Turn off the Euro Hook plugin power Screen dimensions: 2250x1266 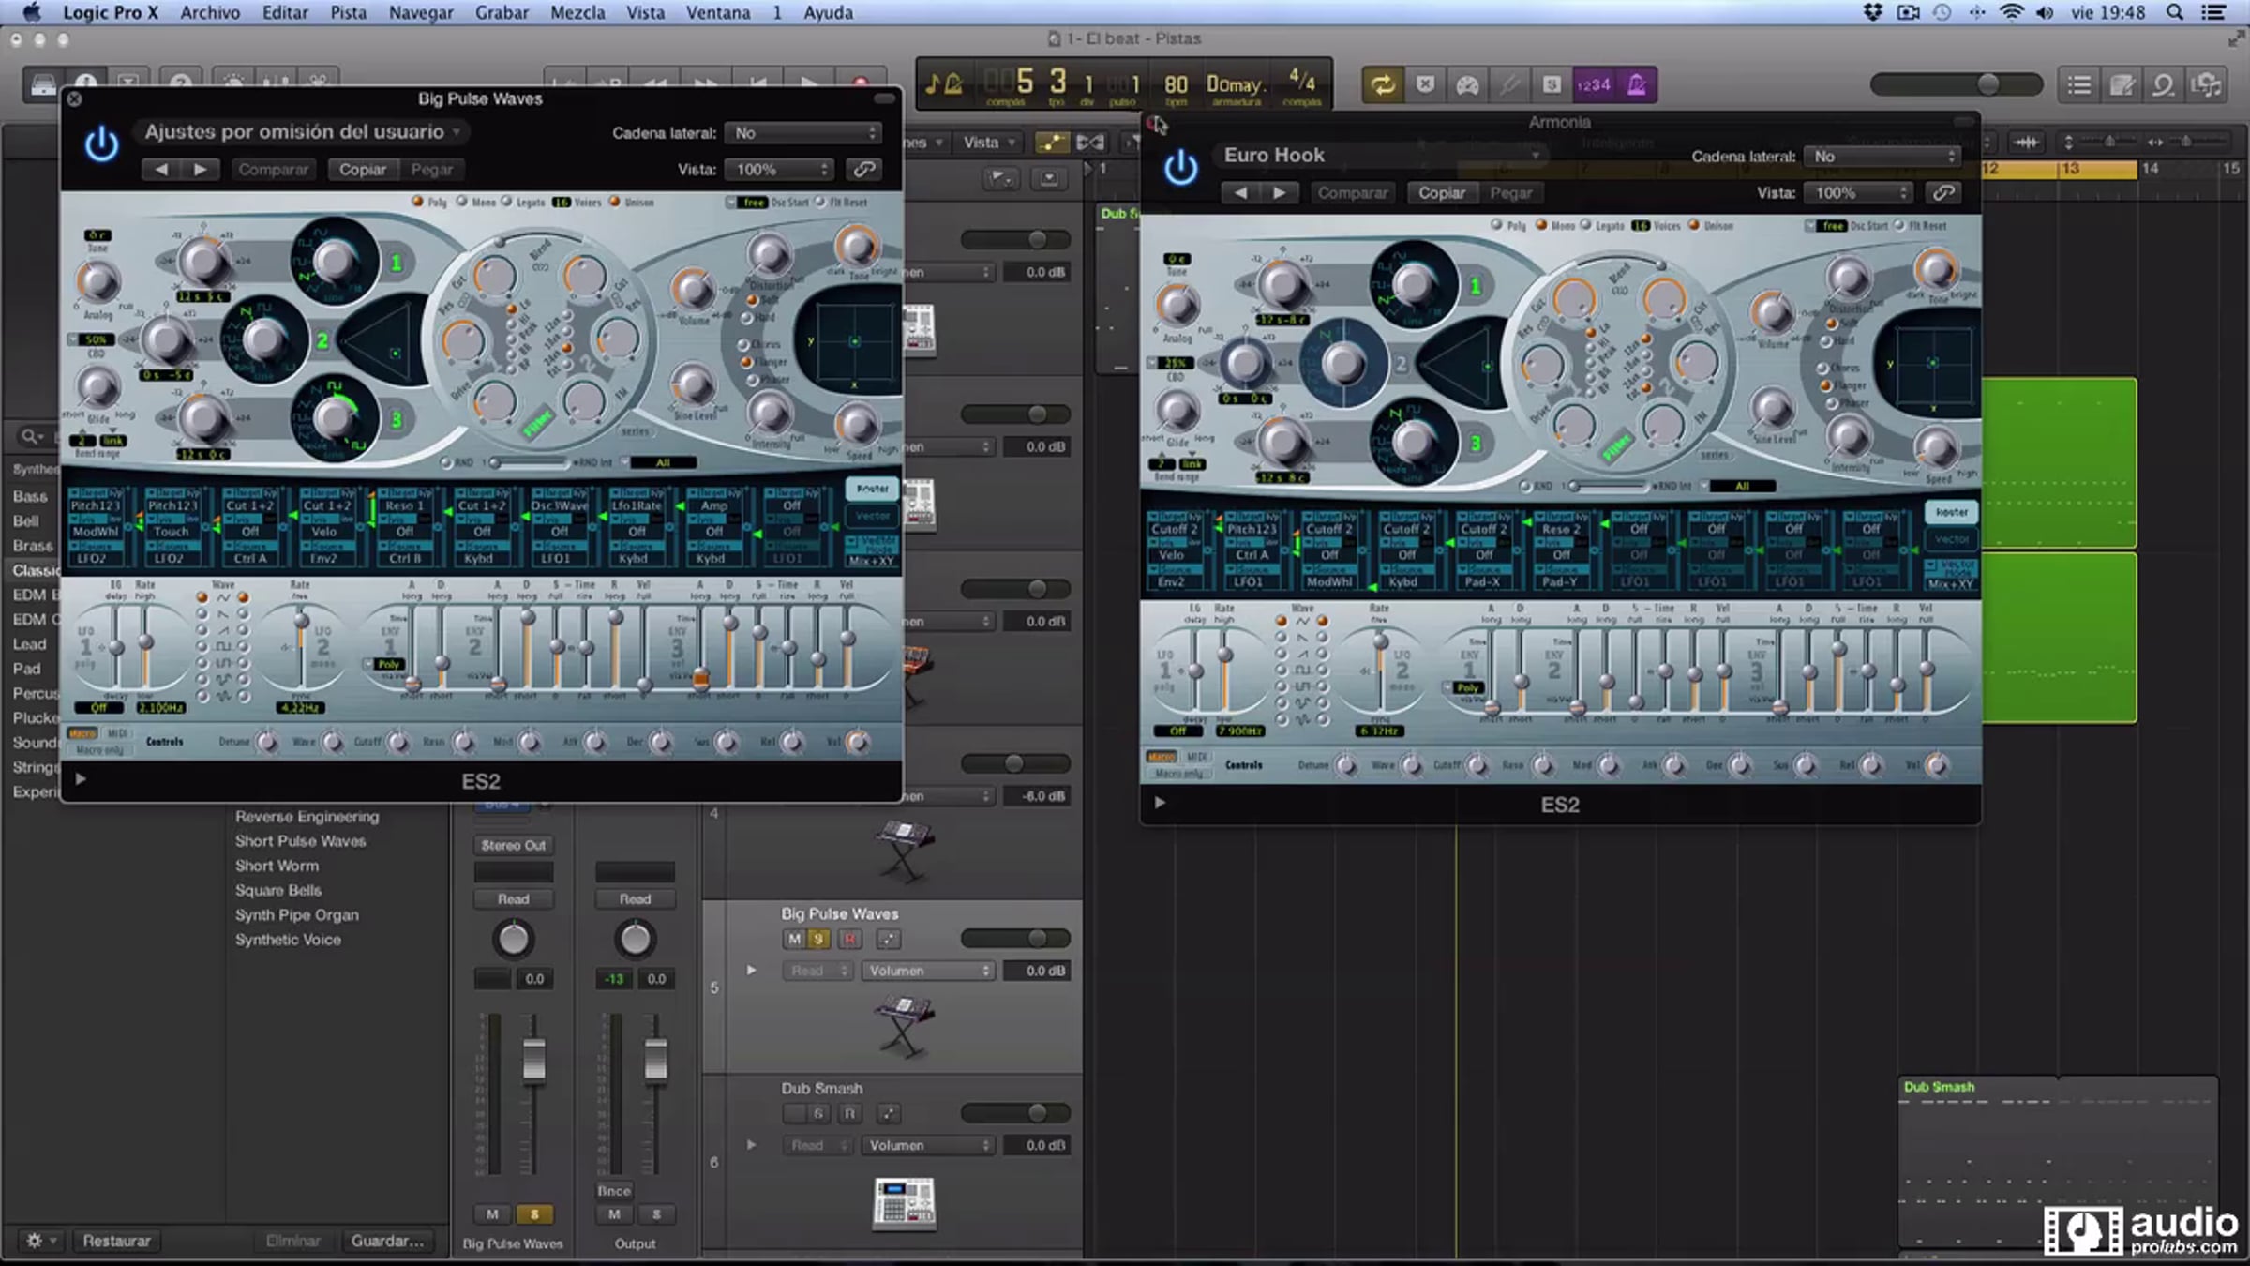[x=1180, y=168]
